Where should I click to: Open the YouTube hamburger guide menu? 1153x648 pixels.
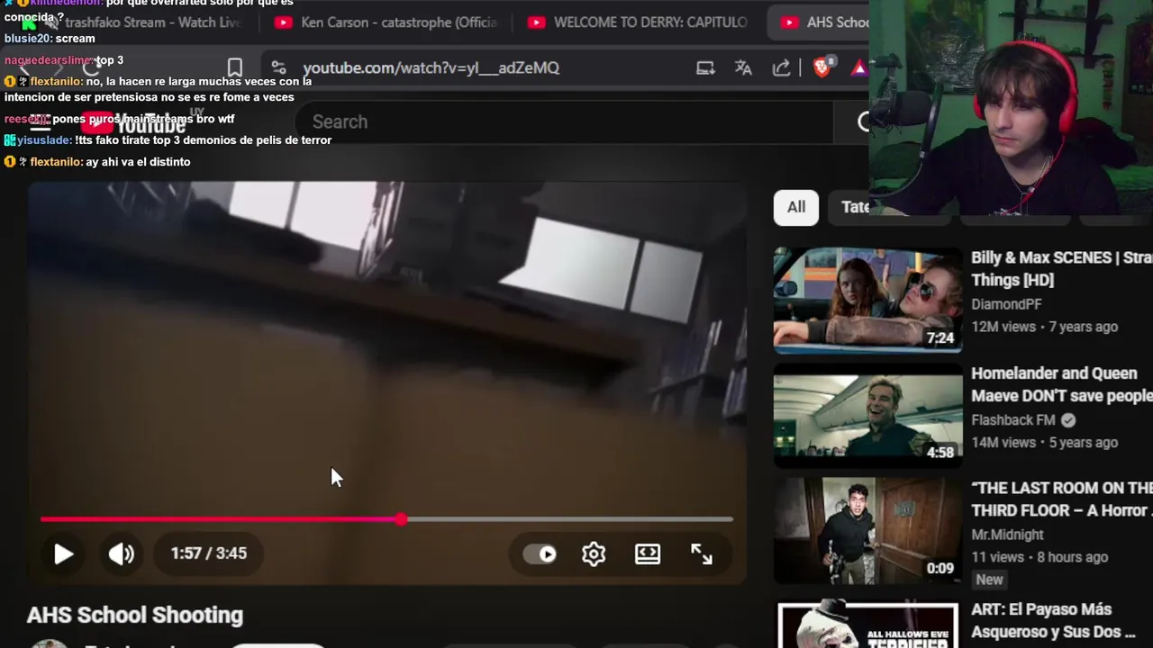41,122
